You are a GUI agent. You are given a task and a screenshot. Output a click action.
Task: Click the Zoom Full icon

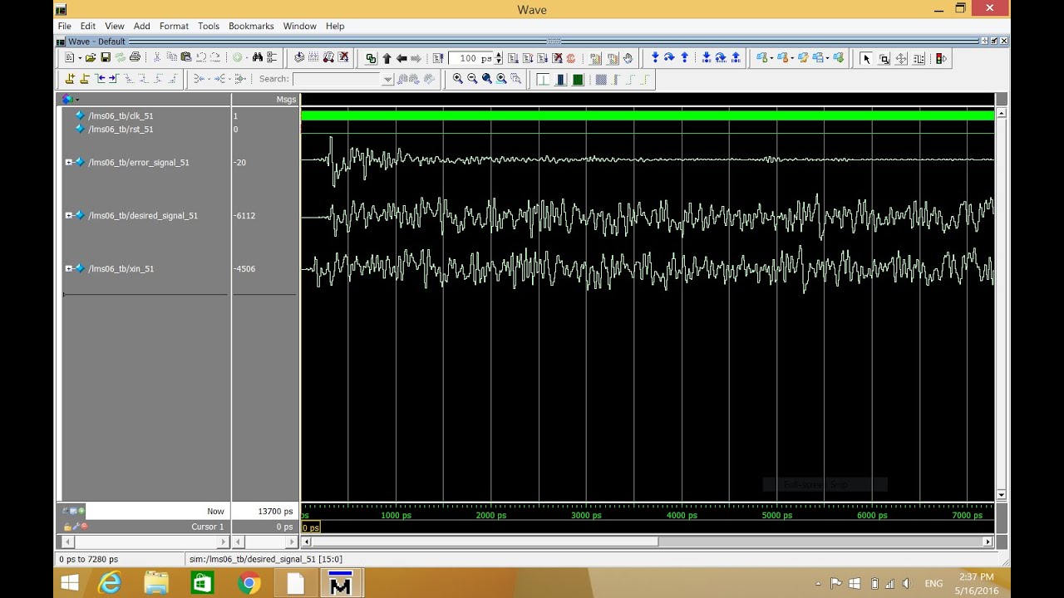coord(486,79)
